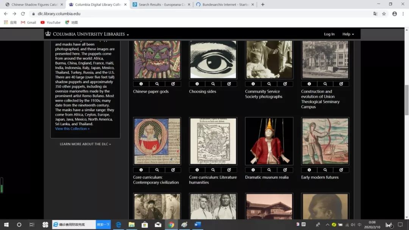Viewport: 409px width, 230px height.
Task: Bookmark this page with the star icon
Action: (384, 14)
